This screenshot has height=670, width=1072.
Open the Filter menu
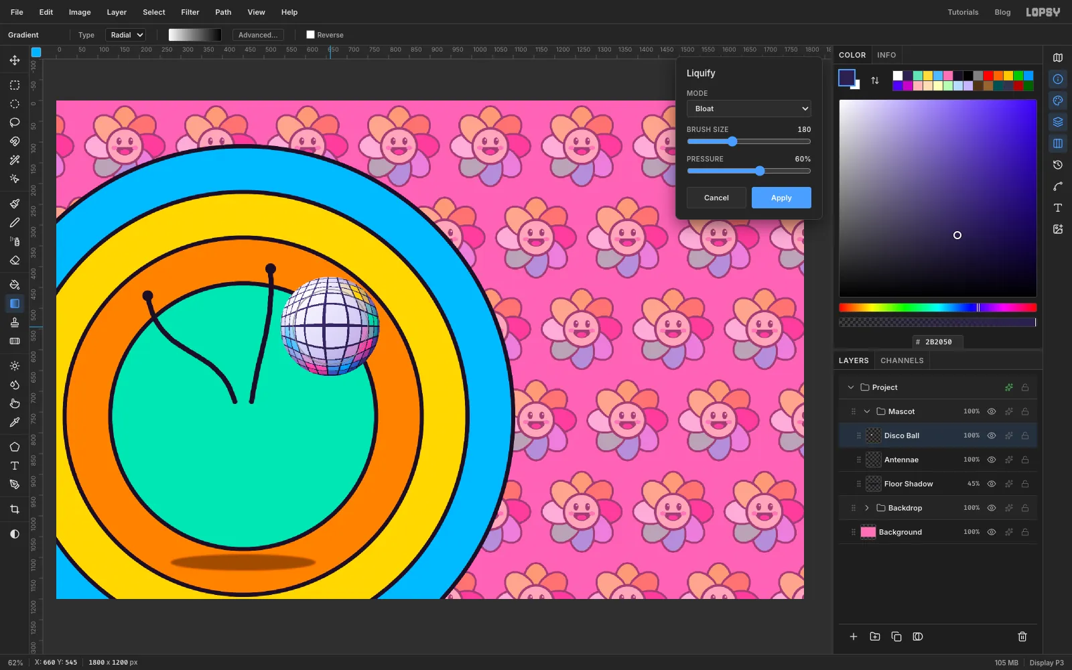coord(190,12)
